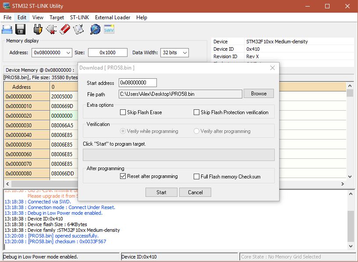Click the memory grid horizontal scroll right arrow
358x262 pixels.
[343, 184]
